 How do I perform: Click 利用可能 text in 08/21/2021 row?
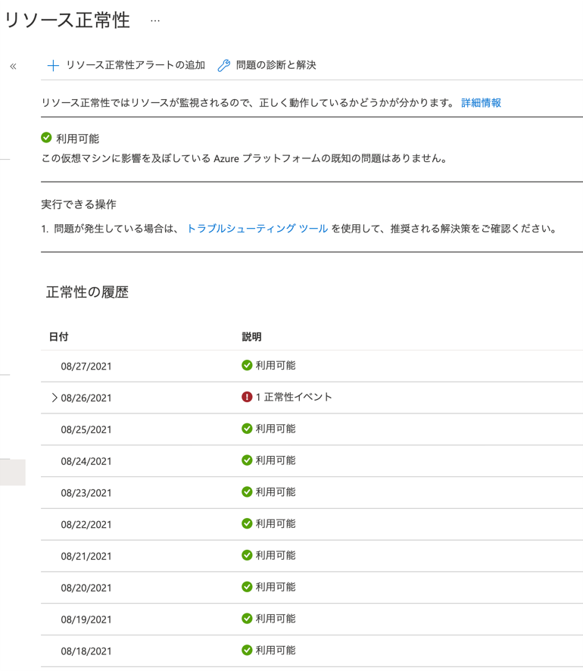point(276,555)
